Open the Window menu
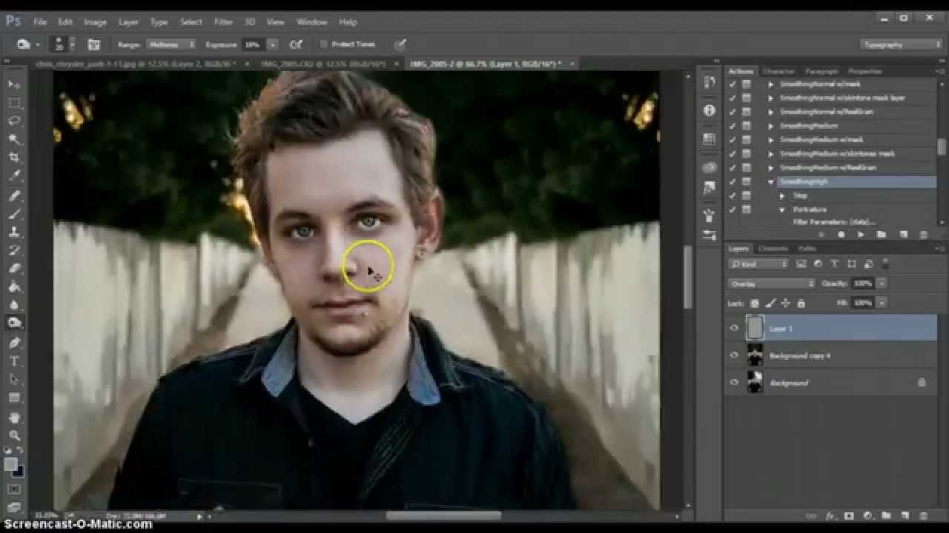 click(311, 22)
